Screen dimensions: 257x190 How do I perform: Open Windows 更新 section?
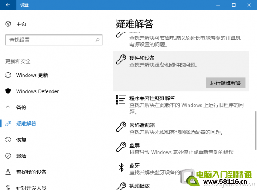point(32,75)
